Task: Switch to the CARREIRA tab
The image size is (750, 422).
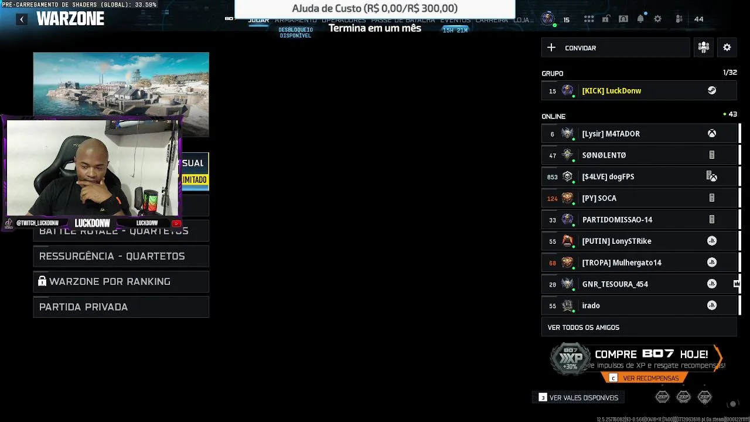Action: (492, 19)
